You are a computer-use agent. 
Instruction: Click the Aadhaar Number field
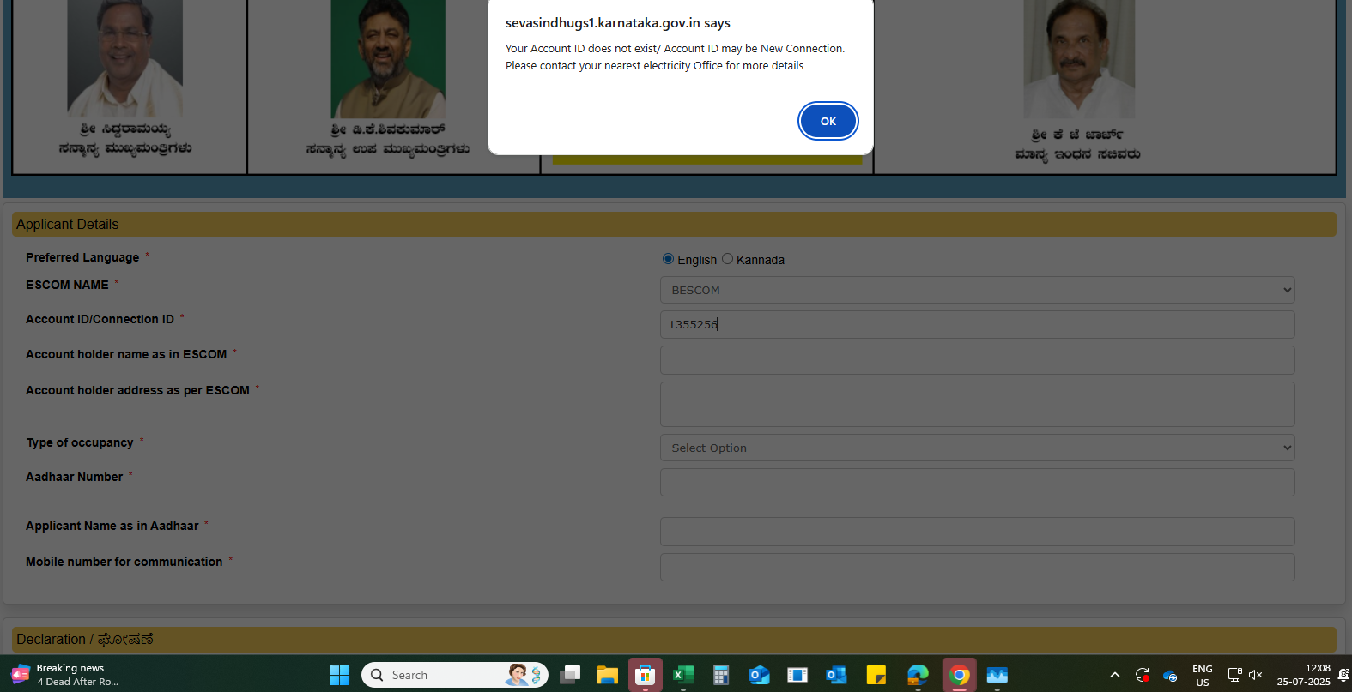pyautogui.click(x=977, y=482)
